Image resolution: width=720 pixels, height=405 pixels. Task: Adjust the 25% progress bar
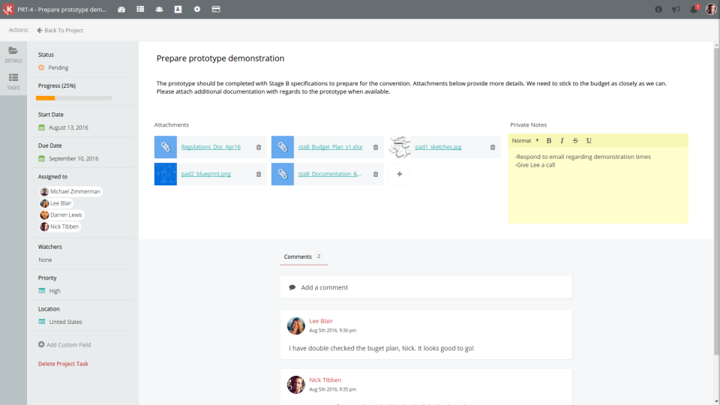73,98
